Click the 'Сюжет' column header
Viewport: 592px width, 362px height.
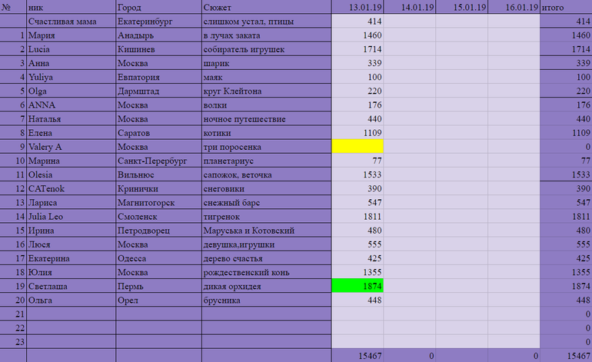pyautogui.click(x=265, y=7)
